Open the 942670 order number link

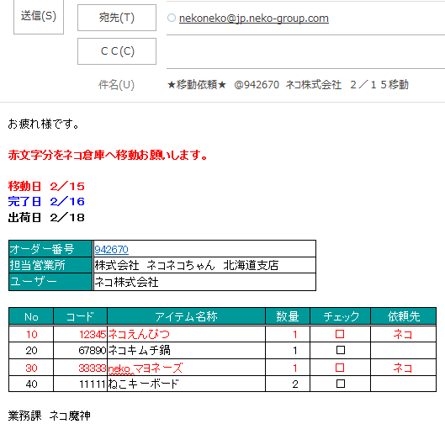pos(111,250)
